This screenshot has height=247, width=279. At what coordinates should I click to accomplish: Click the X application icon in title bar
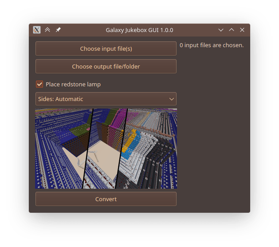coord(37,30)
